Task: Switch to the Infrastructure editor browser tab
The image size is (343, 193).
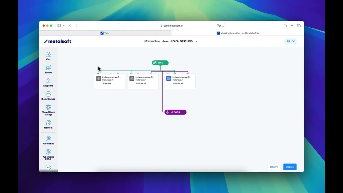Action: (x=238, y=33)
